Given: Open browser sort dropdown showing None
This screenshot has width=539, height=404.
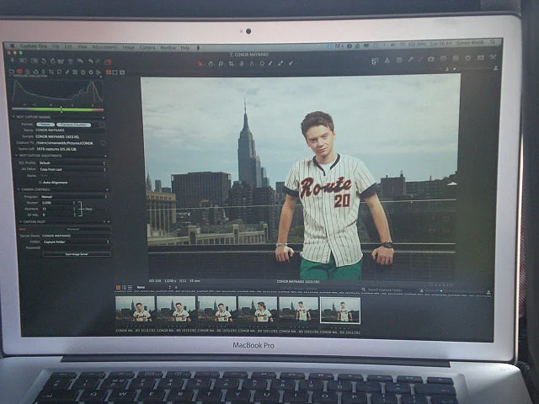Looking at the screenshot, I should coord(153,287).
